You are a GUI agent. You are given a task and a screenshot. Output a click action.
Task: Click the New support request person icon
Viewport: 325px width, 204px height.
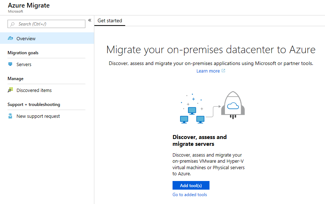tap(10, 116)
